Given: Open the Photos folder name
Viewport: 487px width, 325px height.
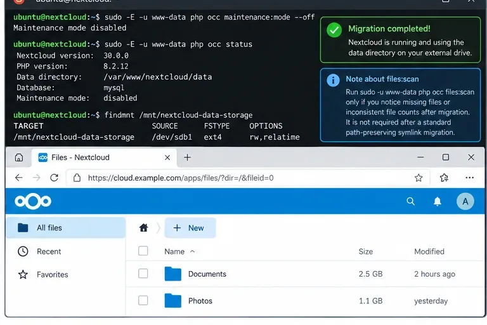Looking at the screenshot, I should (x=200, y=301).
